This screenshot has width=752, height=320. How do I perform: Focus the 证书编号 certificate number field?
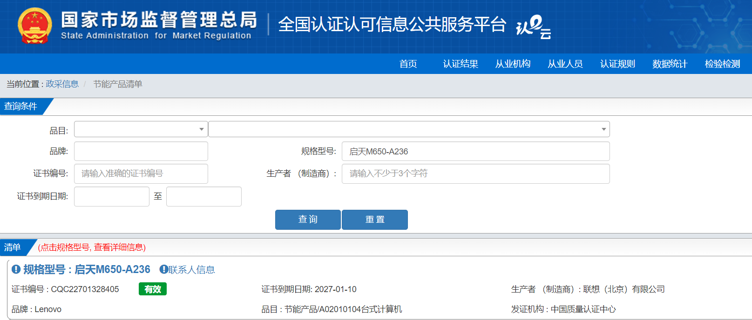[x=141, y=173]
